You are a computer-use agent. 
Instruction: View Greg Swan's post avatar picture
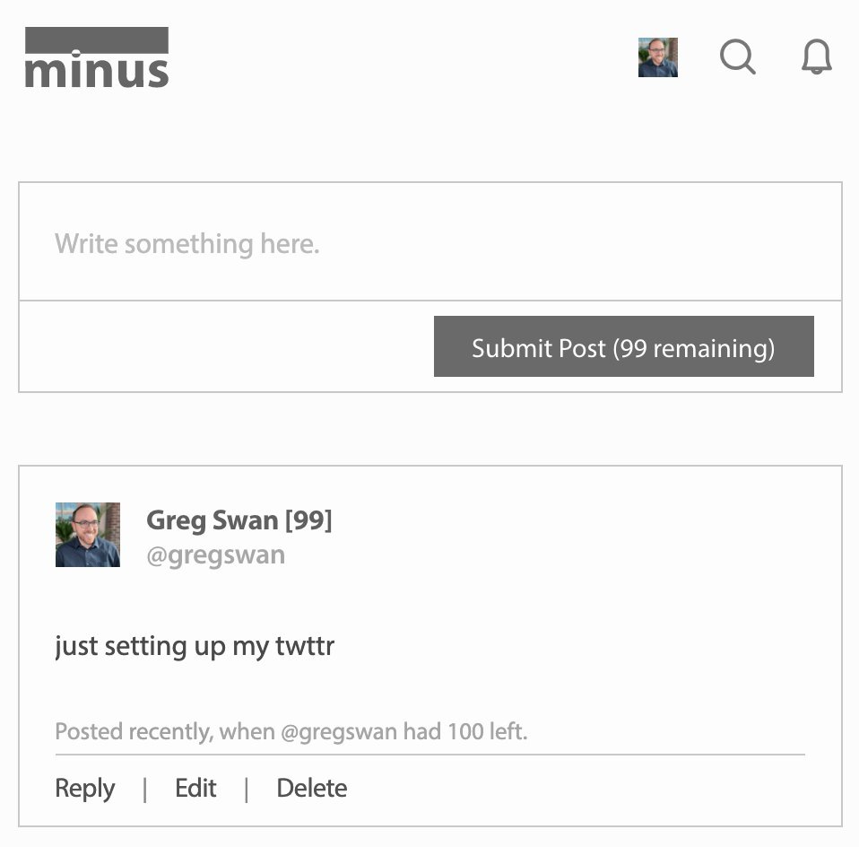(x=88, y=535)
